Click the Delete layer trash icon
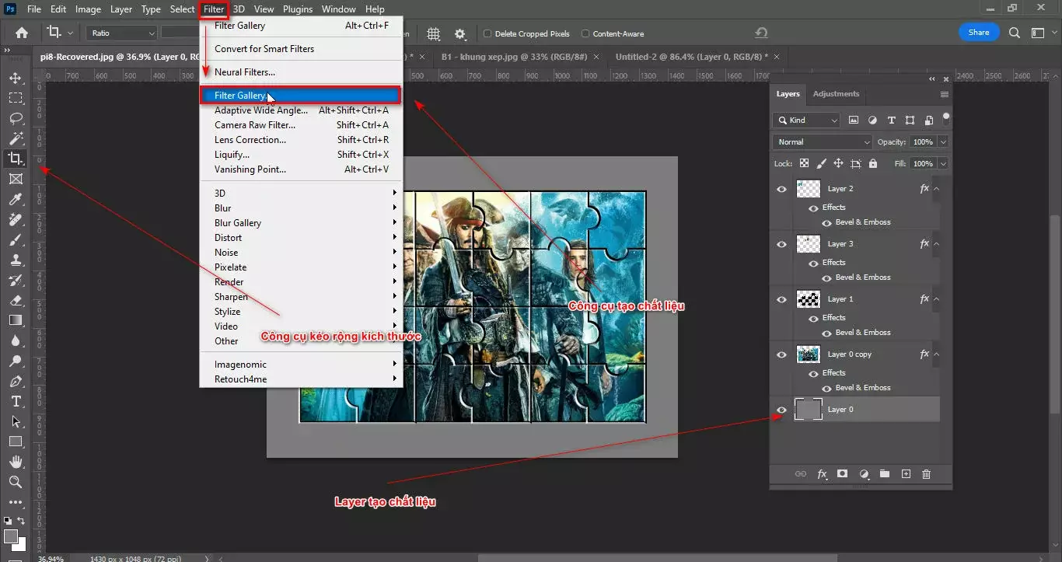The height and width of the screenshot is (562, 1062). click(x=927, y=474)
